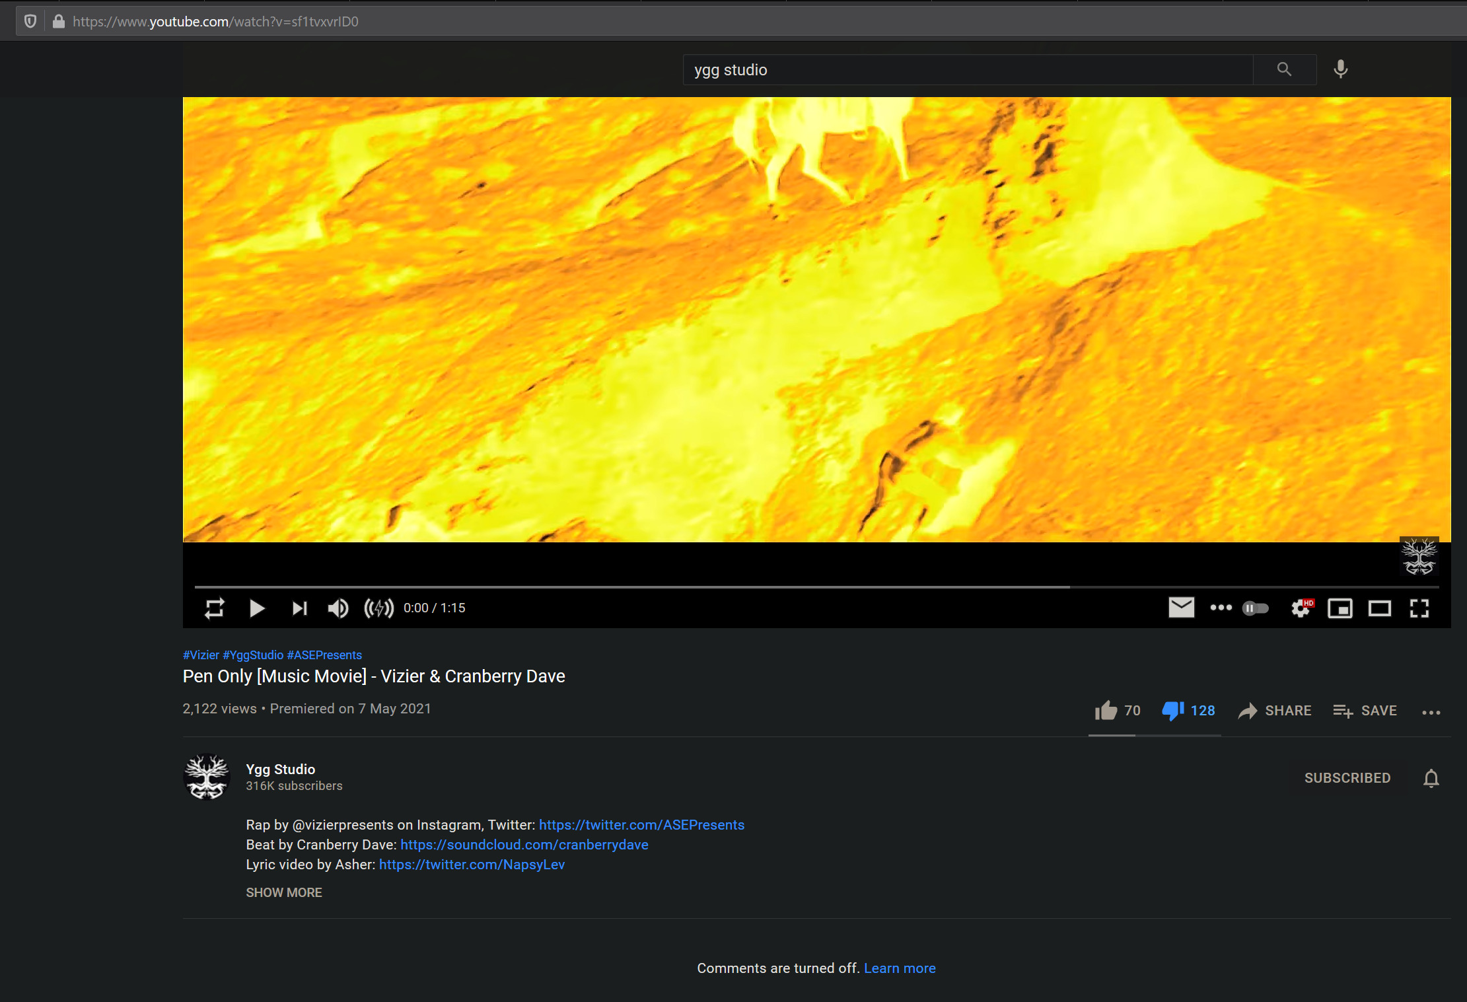Image resolution: width=1467 pixels, height=1002 pixels.
Task: Click the 2,122 views text
Action: tap(220, 709)
